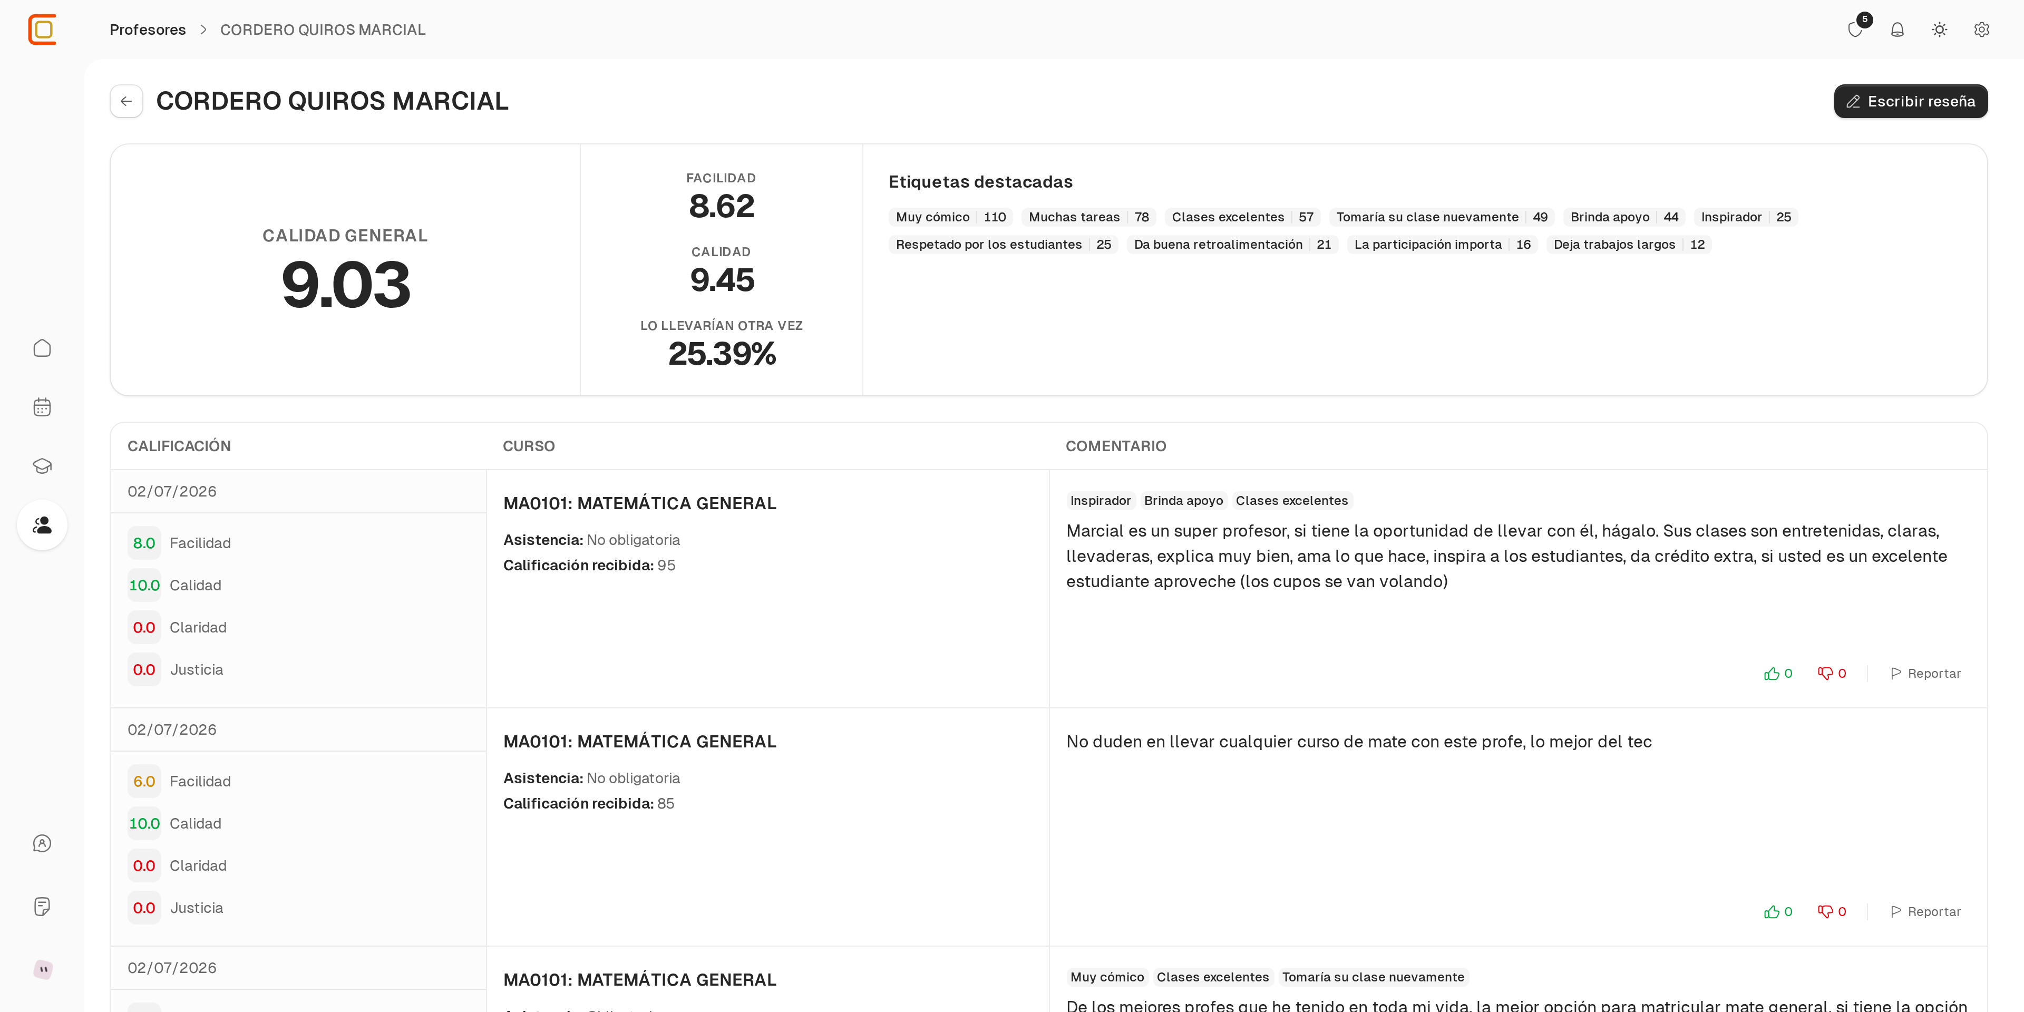Click Profesores in the breadcrumb
Image resolution: width=2024 pixels, height=1012 pixels.
(x=148, y=30)
